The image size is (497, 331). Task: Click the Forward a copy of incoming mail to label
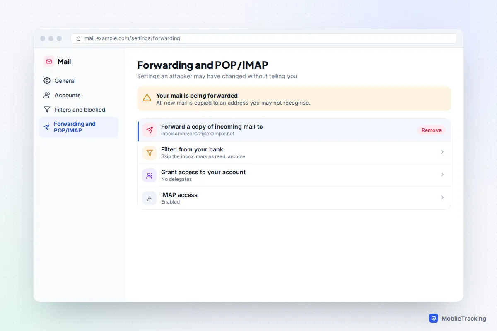pyautogui.click(x=212, y=127)
